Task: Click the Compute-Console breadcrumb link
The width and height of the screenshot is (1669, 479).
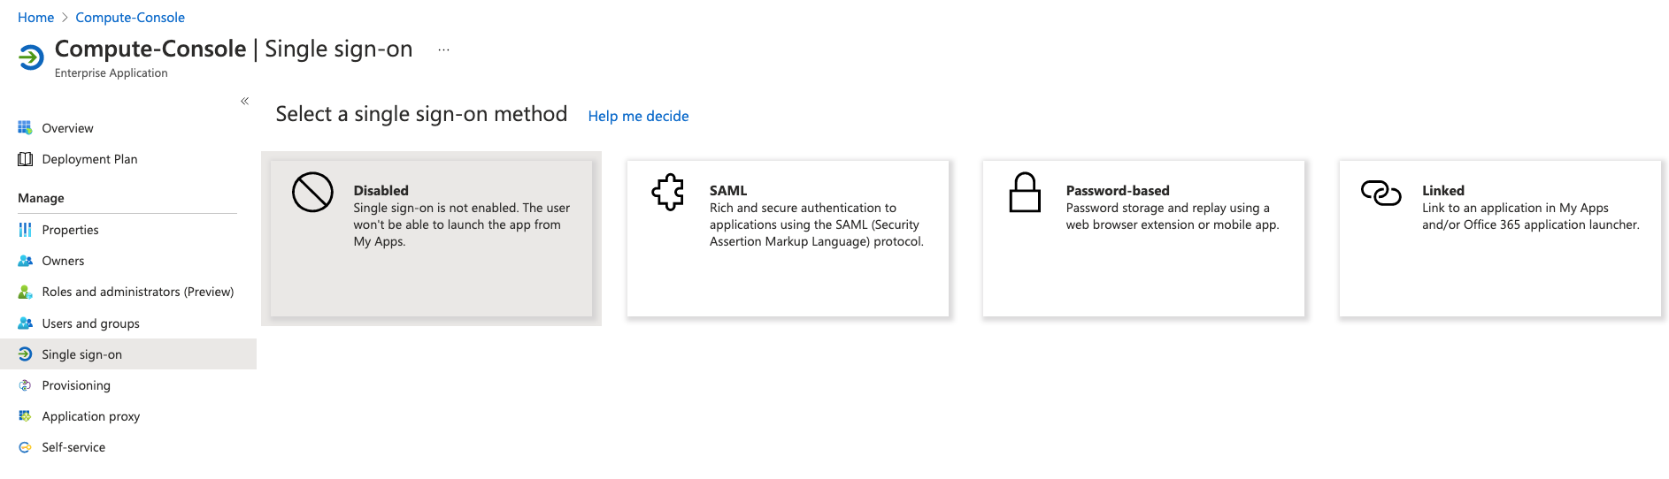Action: click(130, 18)
